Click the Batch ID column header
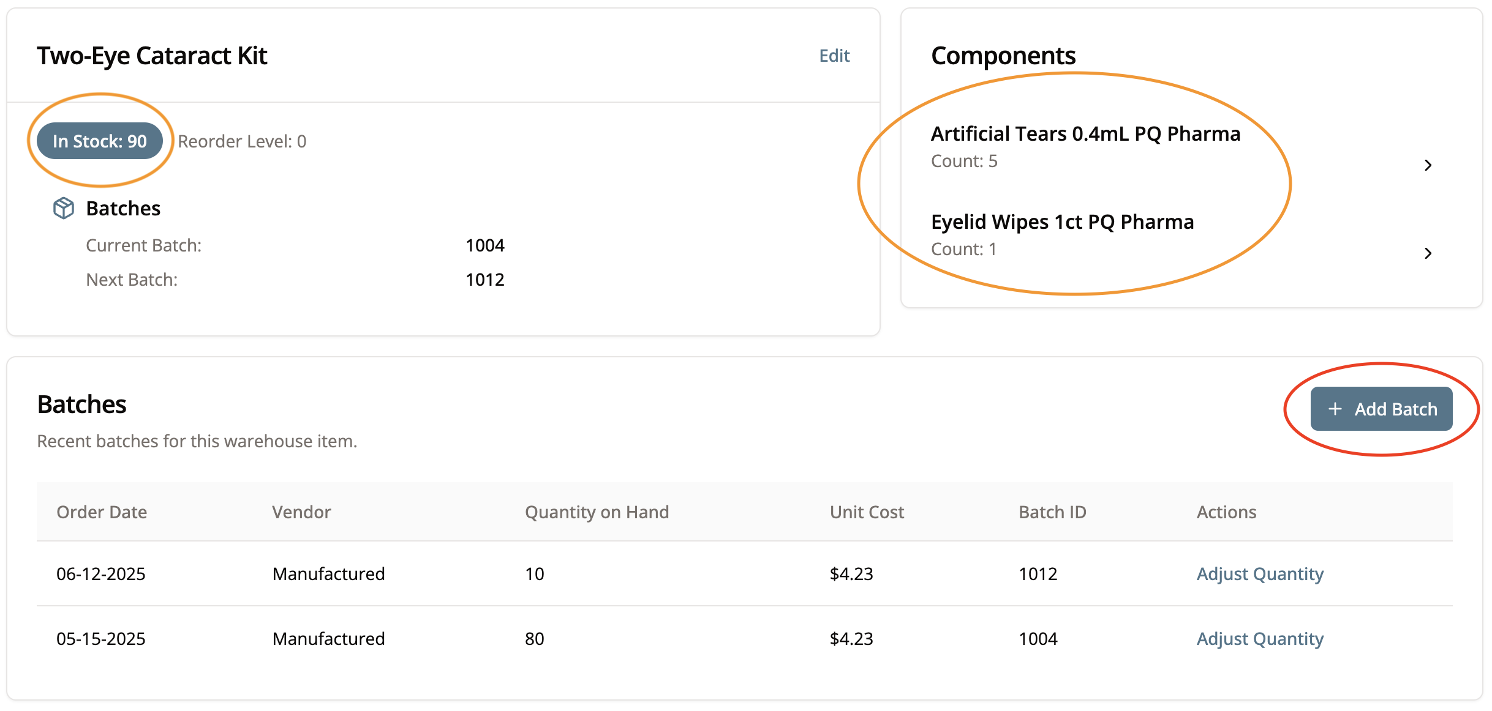This screenshot has width=1492, height=711. [1052, 512]
